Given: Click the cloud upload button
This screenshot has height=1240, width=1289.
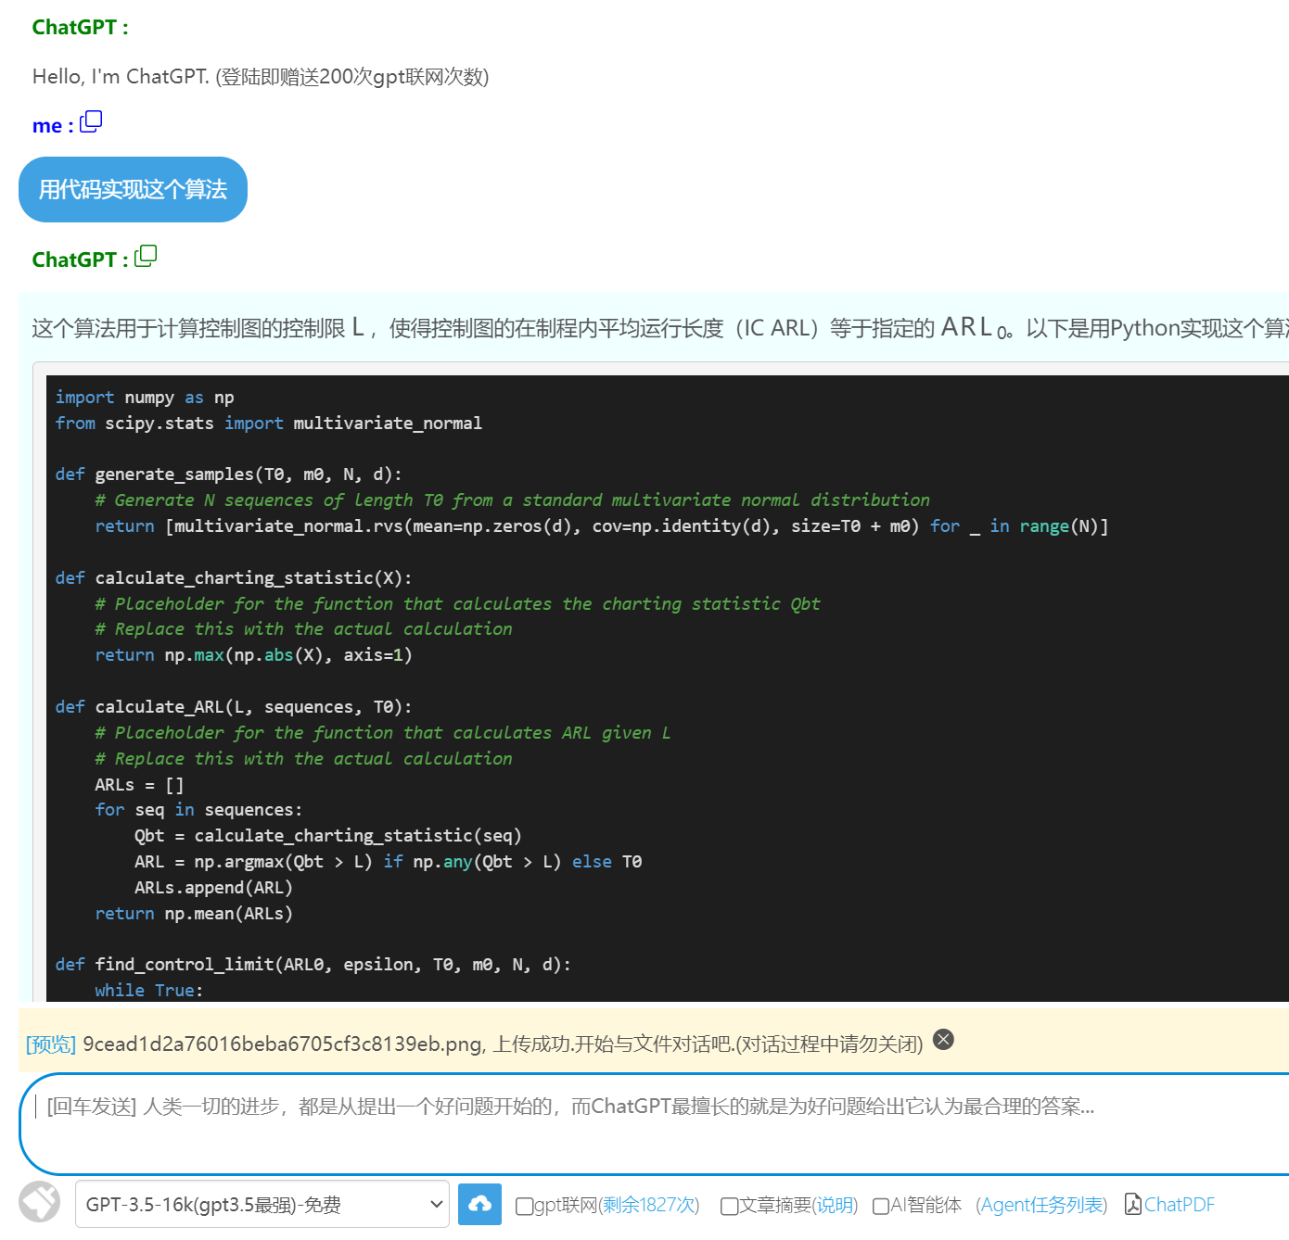Looking at the screenshot, I should pos(479,1204).
